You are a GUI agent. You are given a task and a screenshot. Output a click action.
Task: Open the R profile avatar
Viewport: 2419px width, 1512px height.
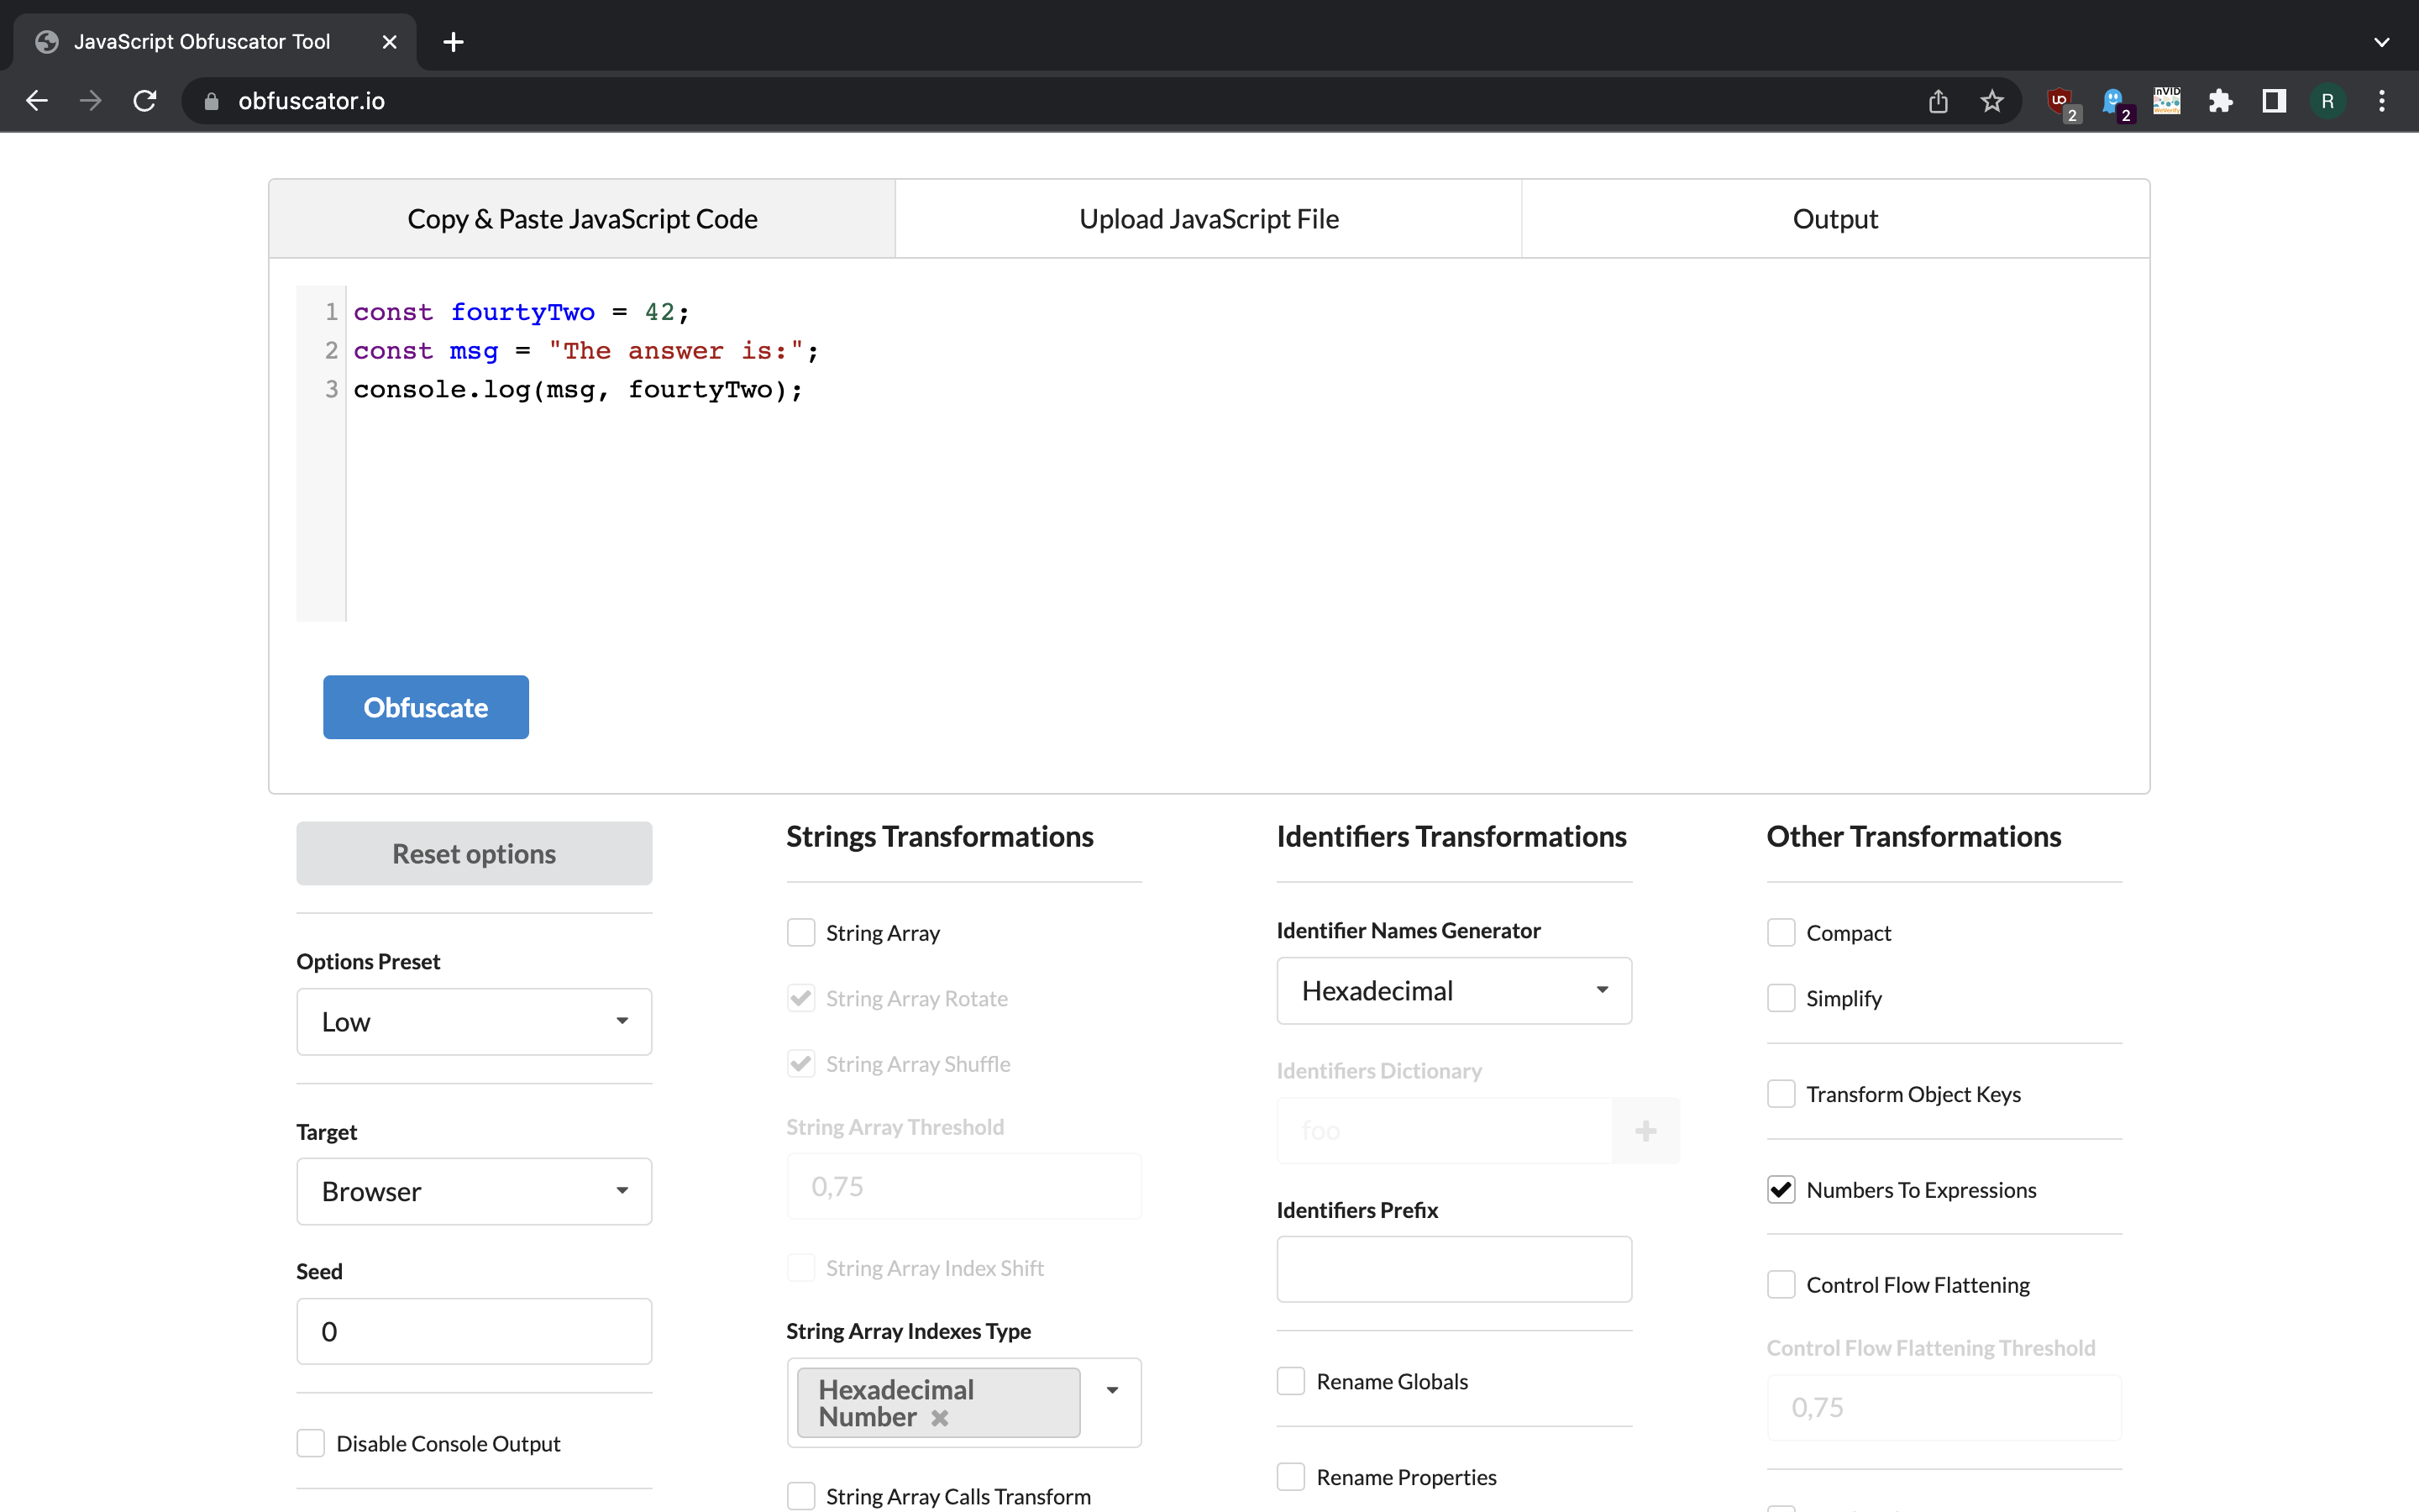[x=2328, y=101]
